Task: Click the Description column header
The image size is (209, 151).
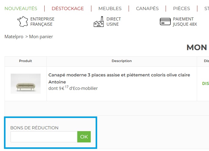Action: (122, 61)
